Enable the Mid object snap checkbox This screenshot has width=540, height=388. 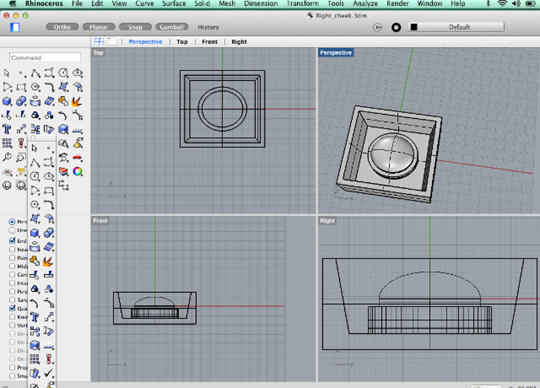point(12,266)
